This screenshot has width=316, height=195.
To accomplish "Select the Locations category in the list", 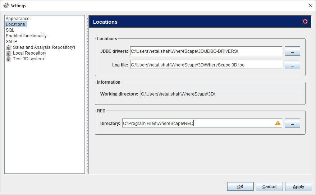I will pos(15,24).
